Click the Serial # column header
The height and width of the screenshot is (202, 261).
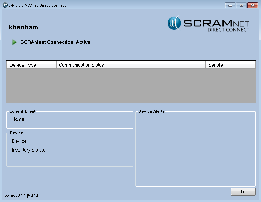tap(230, 65)
